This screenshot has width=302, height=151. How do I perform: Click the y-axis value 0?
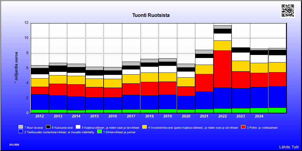27,113
